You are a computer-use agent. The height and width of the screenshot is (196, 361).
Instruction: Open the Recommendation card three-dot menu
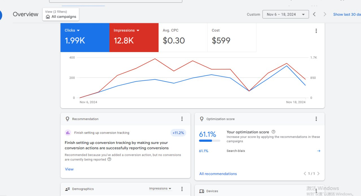[x=182, y=119]
